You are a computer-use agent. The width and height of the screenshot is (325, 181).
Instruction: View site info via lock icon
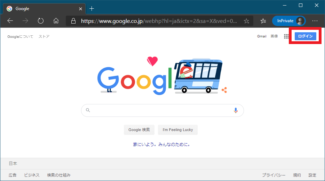click(x=73, y=21)
